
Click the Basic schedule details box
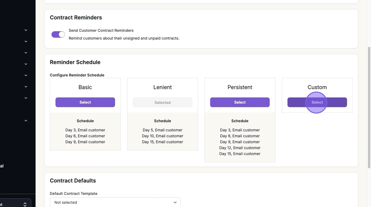[x=85, y=132]
